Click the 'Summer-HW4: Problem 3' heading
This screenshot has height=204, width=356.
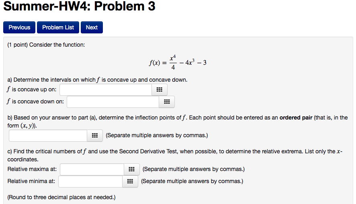pyautogui.click(x=79, y=6)
